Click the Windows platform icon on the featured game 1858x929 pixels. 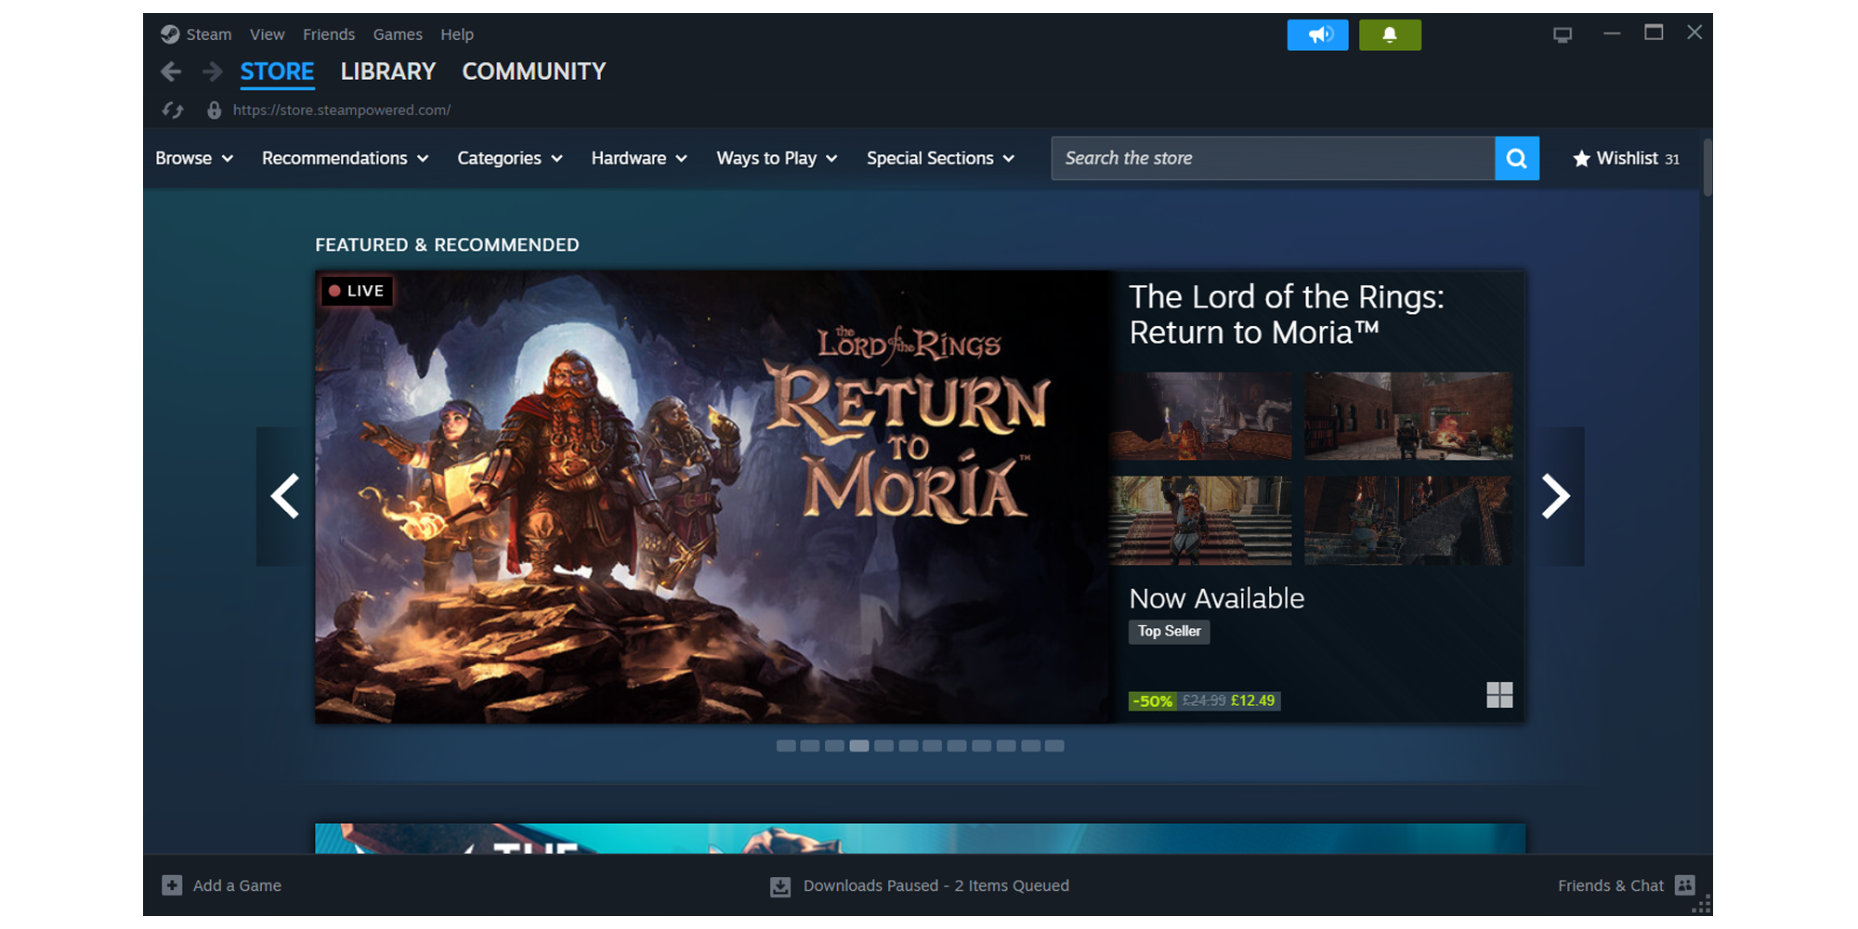click(x=1500, y=694)
